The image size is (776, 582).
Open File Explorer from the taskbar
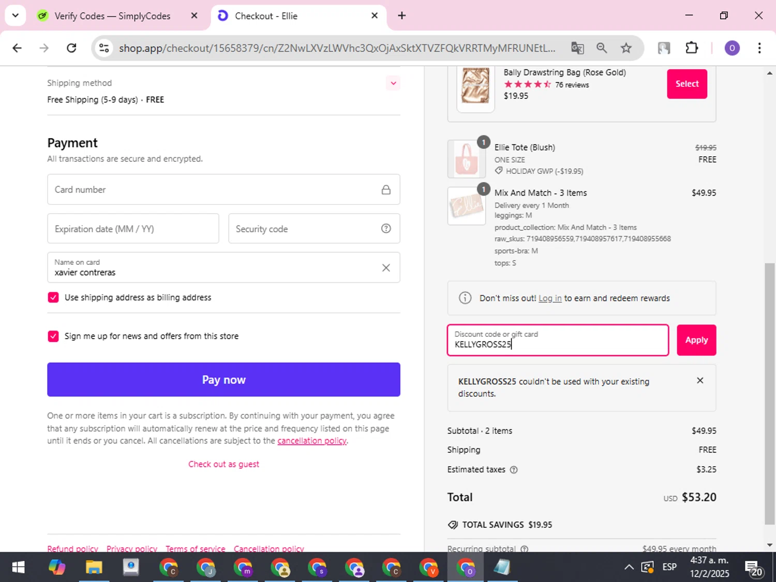94,568
